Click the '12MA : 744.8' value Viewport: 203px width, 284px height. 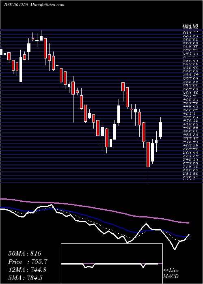tap(27, 270)
